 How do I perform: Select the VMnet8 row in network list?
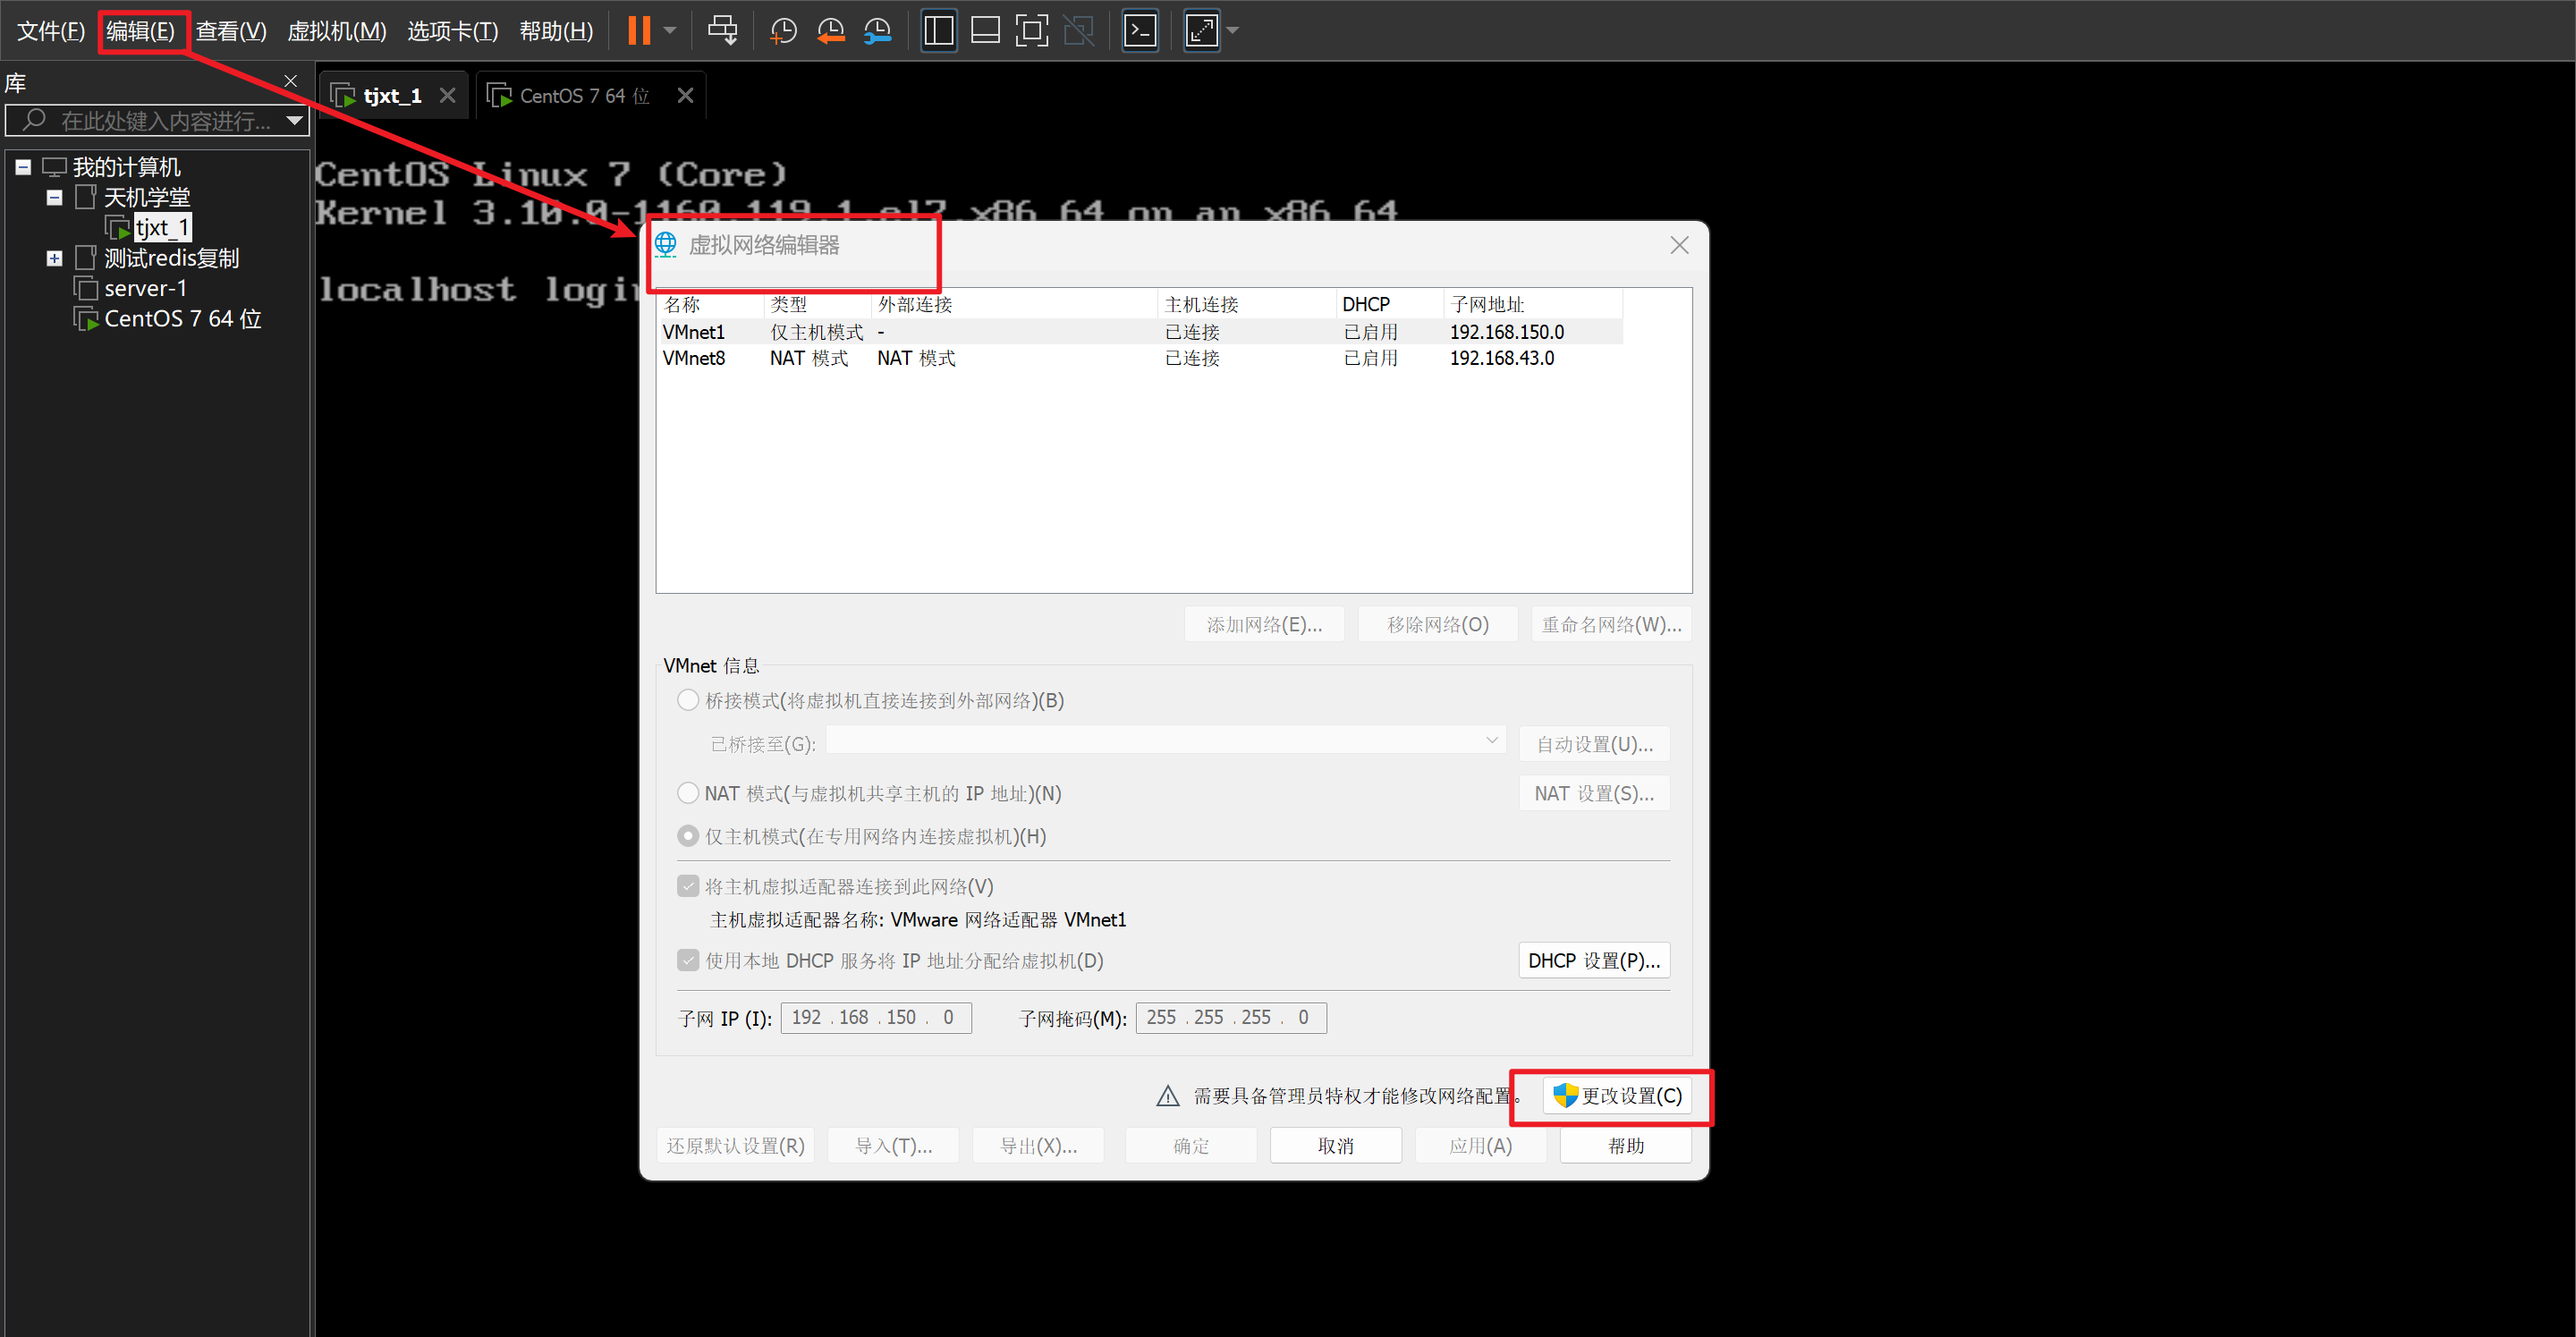694,358
